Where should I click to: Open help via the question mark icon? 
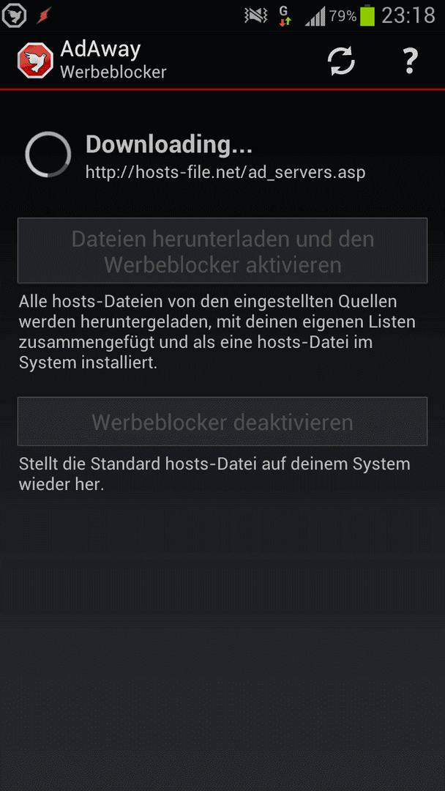(x=410, y=62)
